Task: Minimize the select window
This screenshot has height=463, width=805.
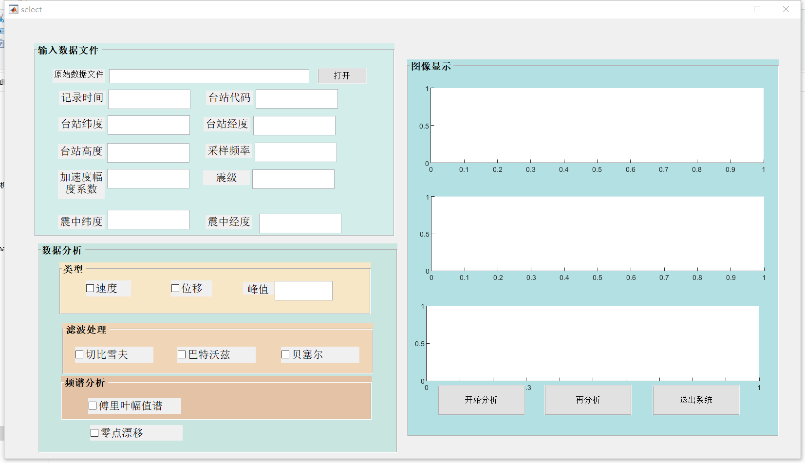Action: pyautogui.click(x=729, y=9)
